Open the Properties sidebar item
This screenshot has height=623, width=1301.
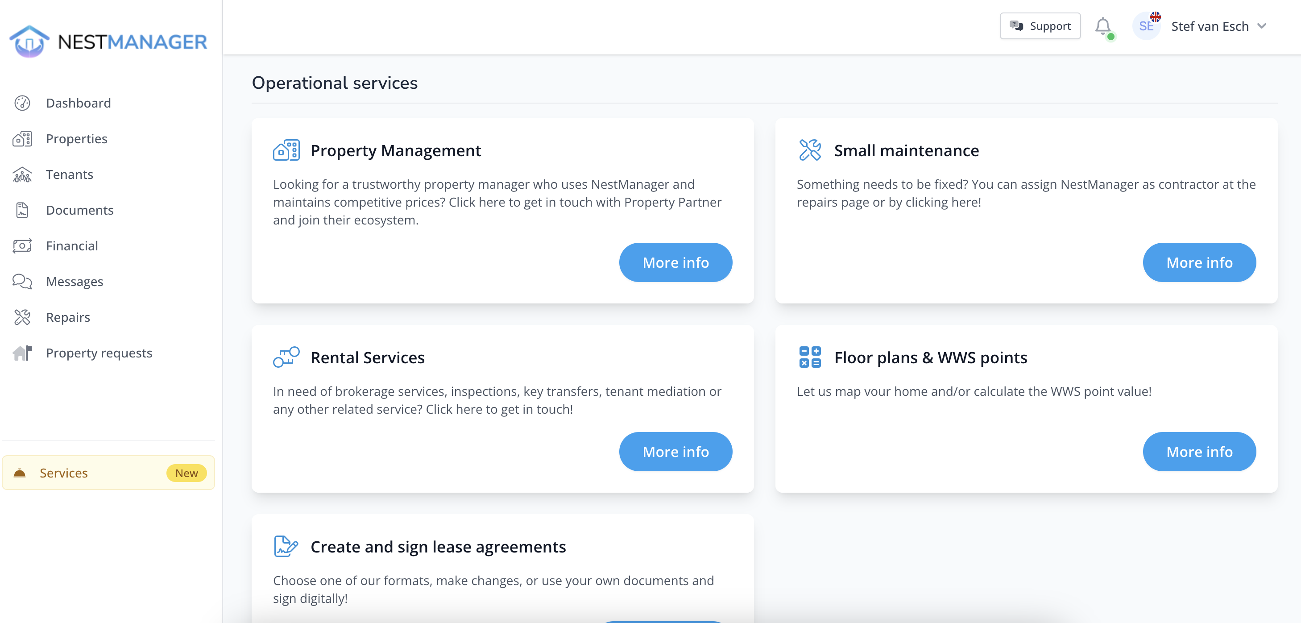(76, 138)
